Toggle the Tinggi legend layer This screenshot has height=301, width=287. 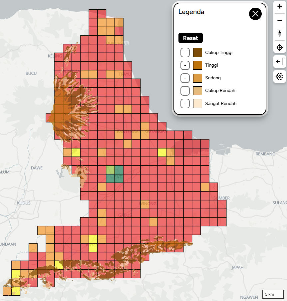tap(185, 65)
